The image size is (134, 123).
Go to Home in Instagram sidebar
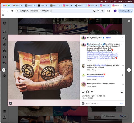tap(5, 32)
